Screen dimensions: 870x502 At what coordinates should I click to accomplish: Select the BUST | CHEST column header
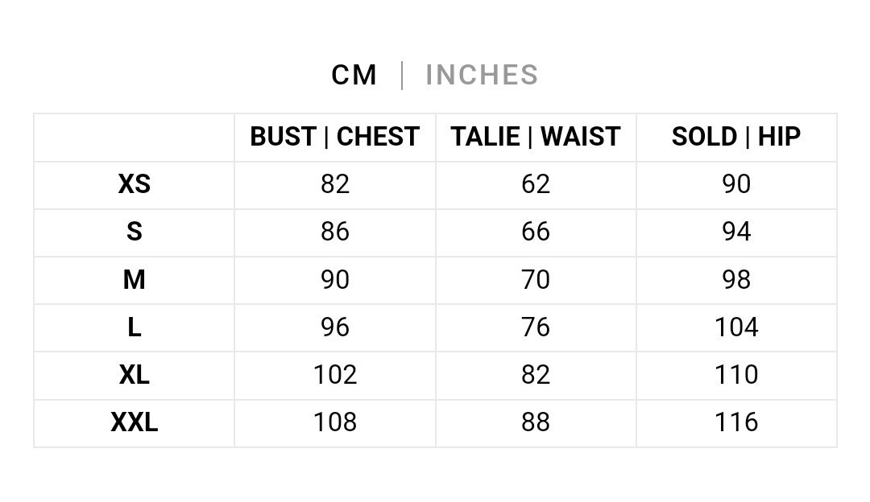pos(334,137)
